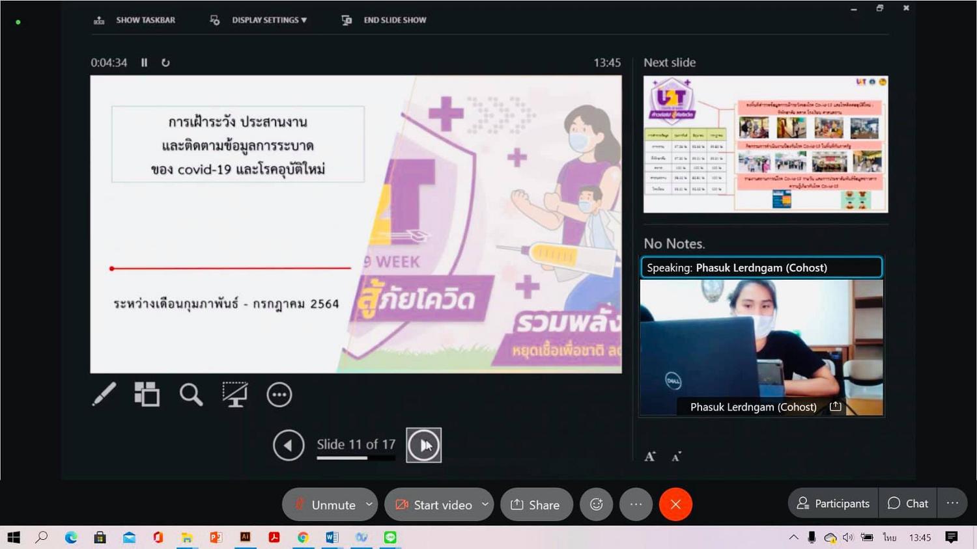
Task: Click the share icon beside Phasuk Lerdngam's name
Action: pyautogui.click(x=835, y=407)
